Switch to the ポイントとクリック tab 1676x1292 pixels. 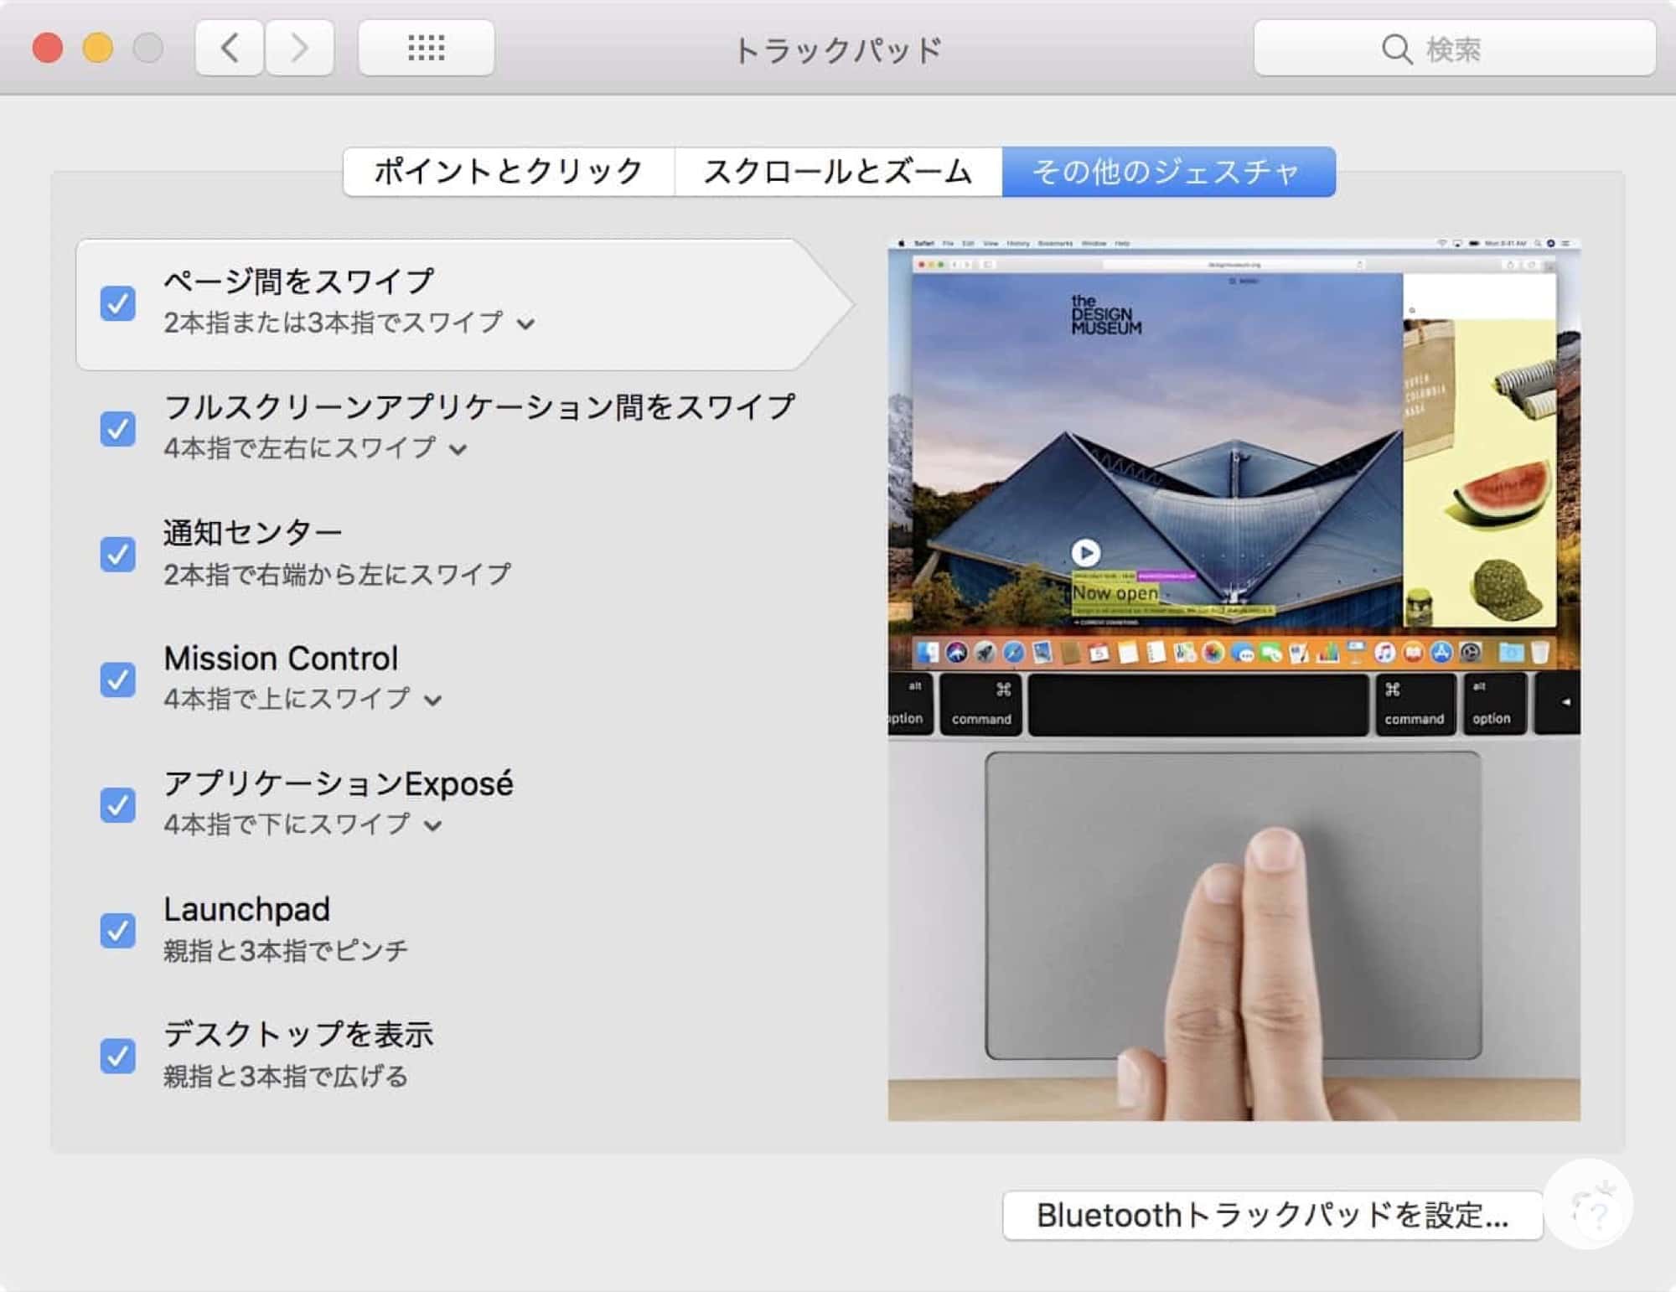click(x=508, y=172)
